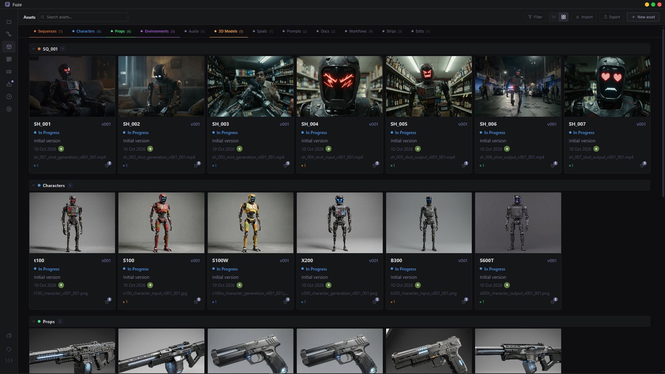This screenshot has height=374, width=665.
Task: Open the folder icon in left sidebar
Action: click(x=9, y=22)
